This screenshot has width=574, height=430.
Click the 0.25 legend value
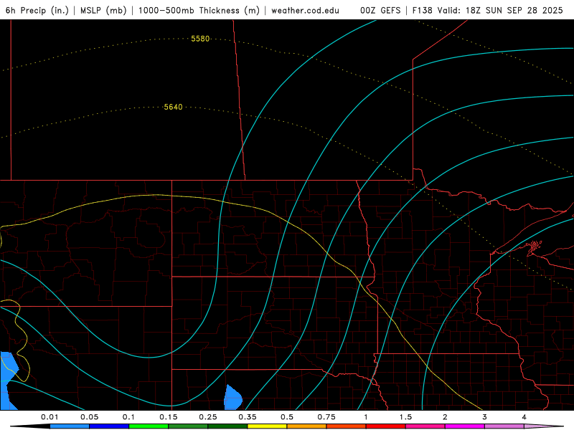[x=208, y=417]
